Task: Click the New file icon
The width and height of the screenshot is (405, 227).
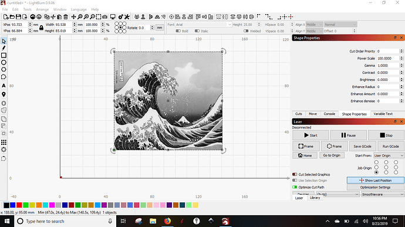Action: point(6,17)
